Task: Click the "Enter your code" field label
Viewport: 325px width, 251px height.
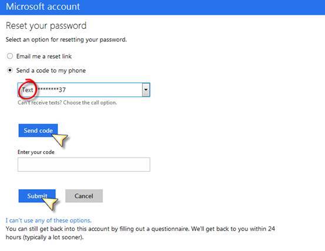Action: [36, 152]
